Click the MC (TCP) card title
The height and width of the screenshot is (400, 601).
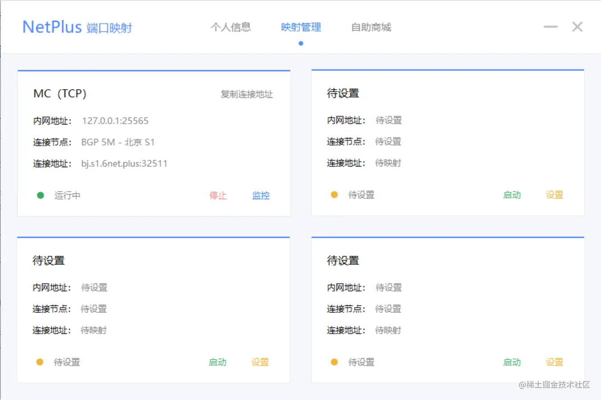60,94
